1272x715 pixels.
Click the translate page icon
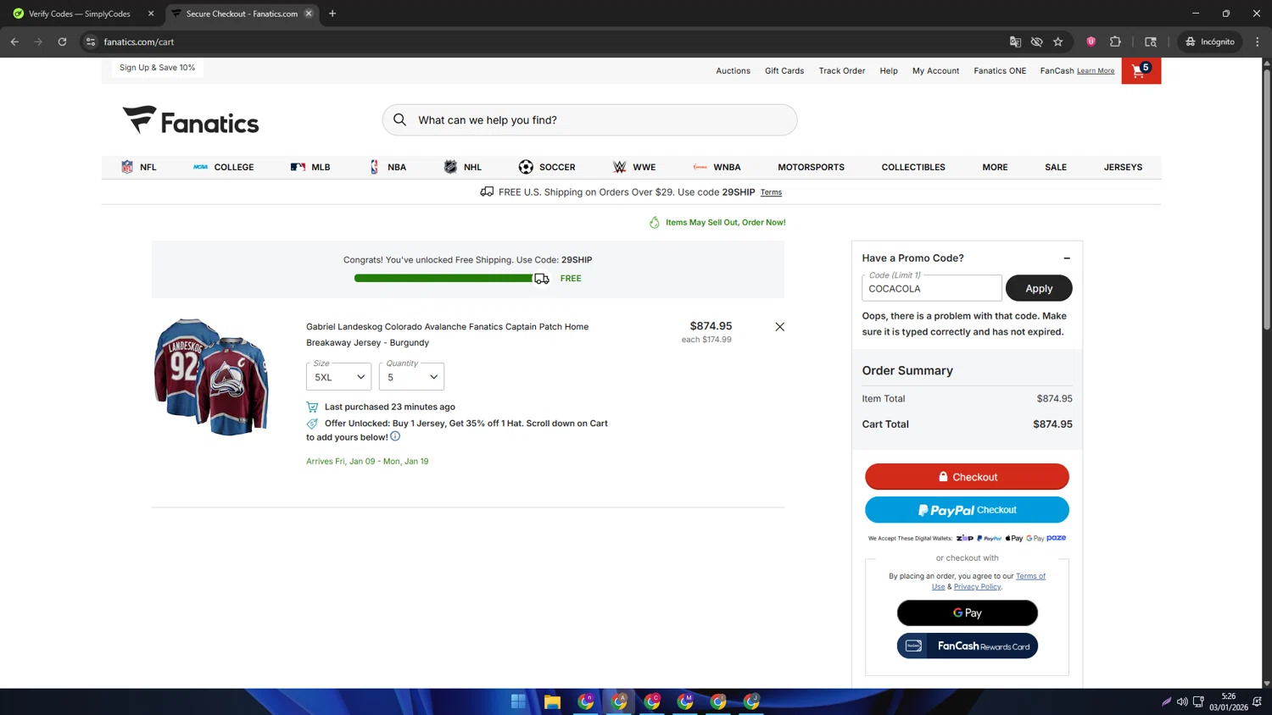[x=1015, y=42]
